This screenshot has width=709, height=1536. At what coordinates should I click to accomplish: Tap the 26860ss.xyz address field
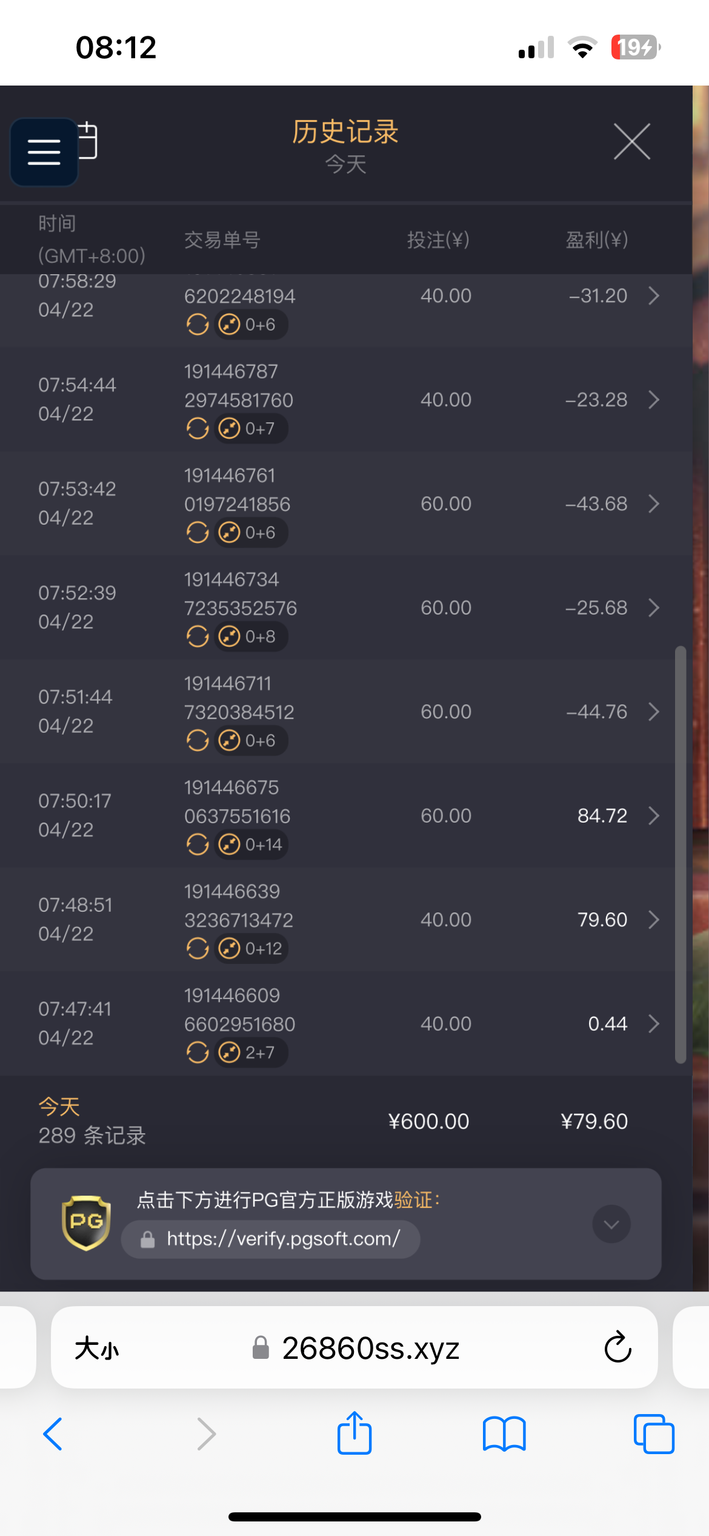370,1349
